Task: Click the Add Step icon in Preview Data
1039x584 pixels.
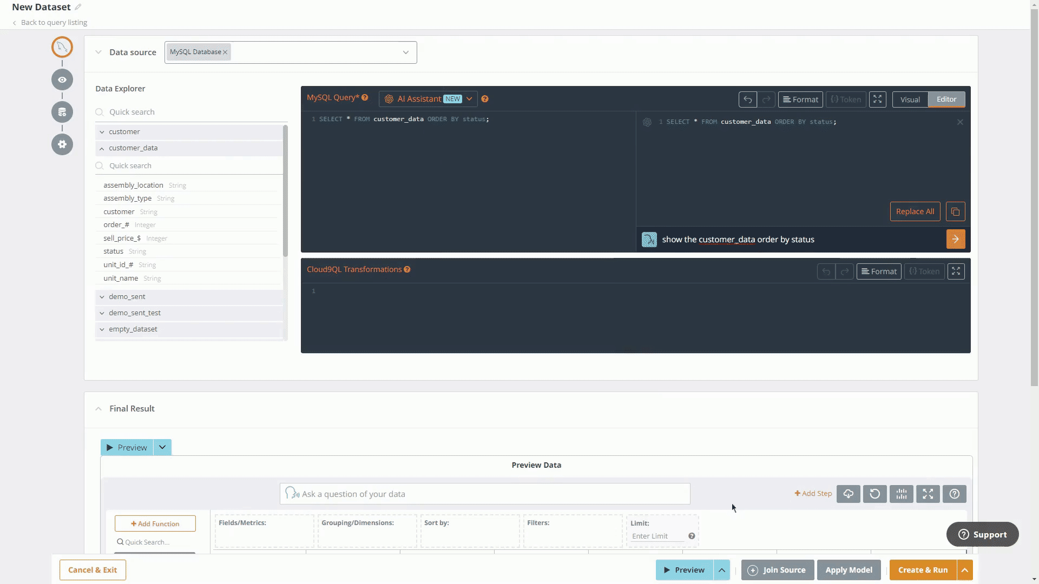Action: [x=813, y=494]
